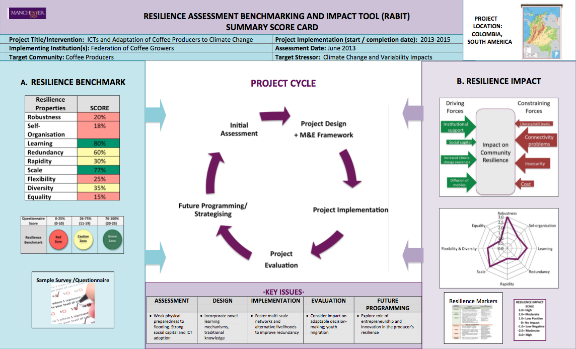Click the FUTURE PROGRAMMING column header
Screen dimensions: 576x349
[x=388, y=304]
